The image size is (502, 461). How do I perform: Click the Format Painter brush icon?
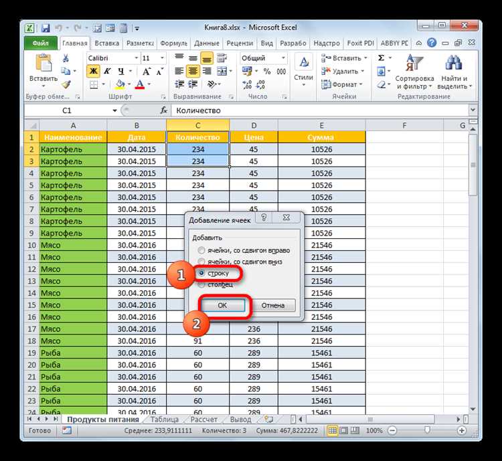[66, 84]
